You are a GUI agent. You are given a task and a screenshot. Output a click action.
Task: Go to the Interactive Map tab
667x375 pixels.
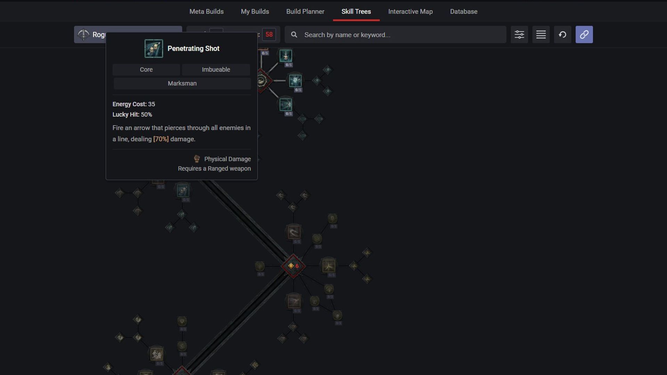tap(410, 11)
